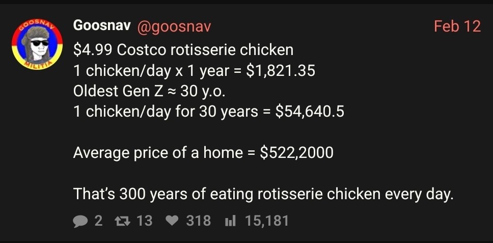The image size is (493, 243).
Task: Click the Goosnav display name
Action: pos(102,25)
